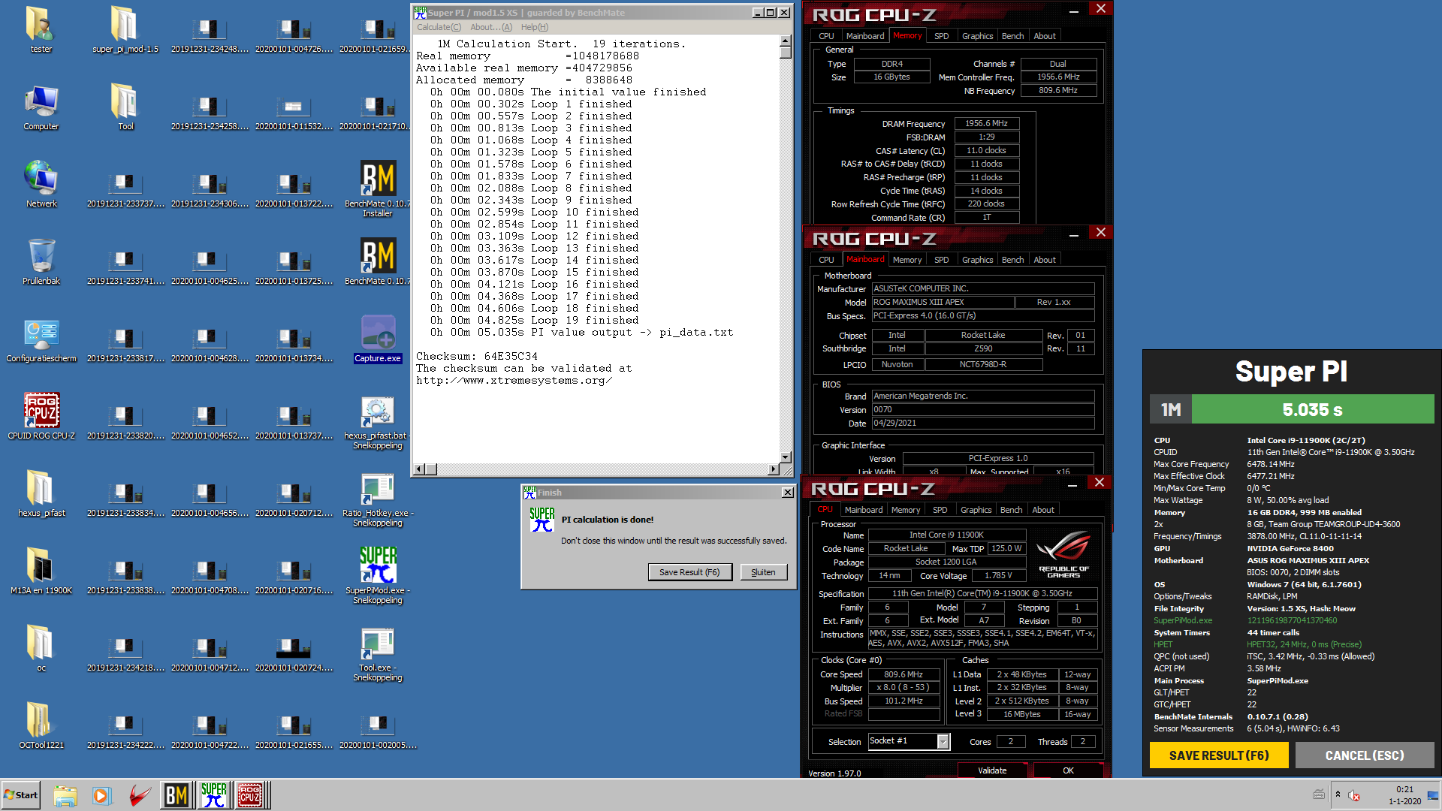Select the Netwerk desktop icon
The image size is (1442, 811).
point(41,185)
